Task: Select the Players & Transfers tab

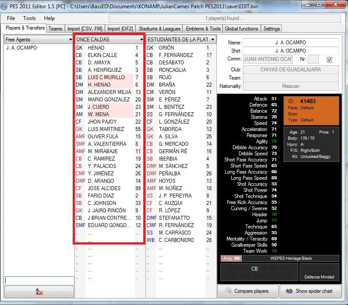Action: coord(25,28)
